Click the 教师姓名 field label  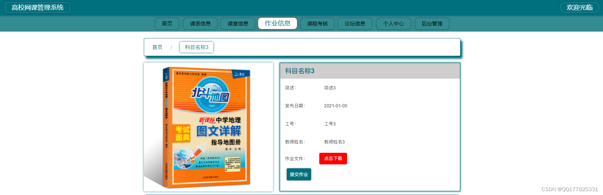pos(295,142)
